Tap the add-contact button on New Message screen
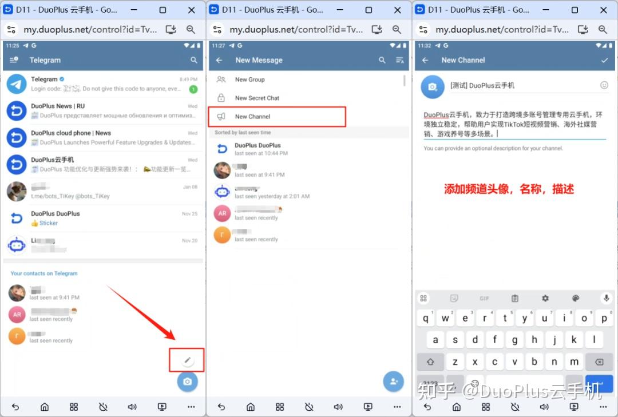Screen dimensions: 618x417 pos(393,382)
